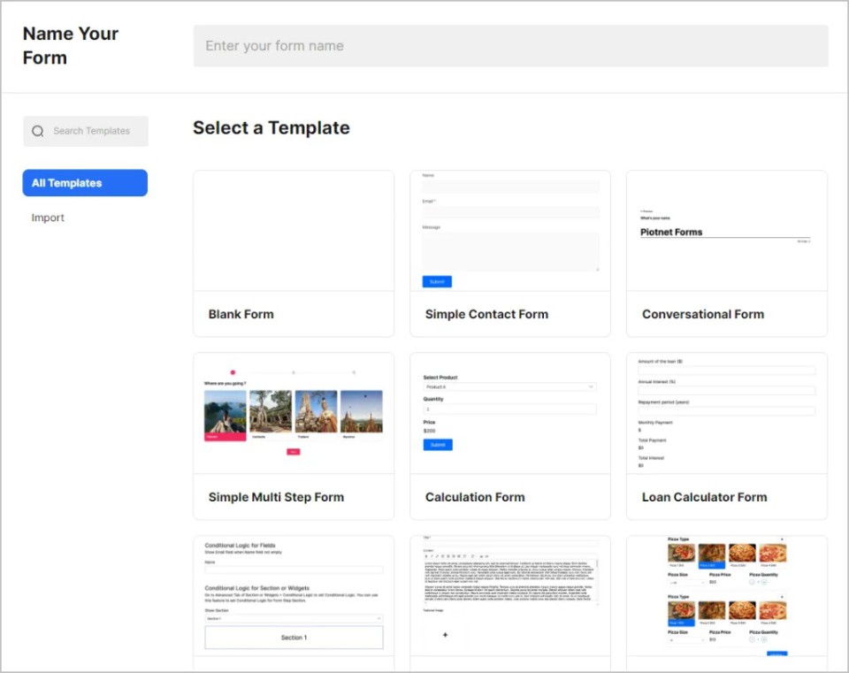
Task: Click the Conversational Form title
Action: tap(703, 314)
